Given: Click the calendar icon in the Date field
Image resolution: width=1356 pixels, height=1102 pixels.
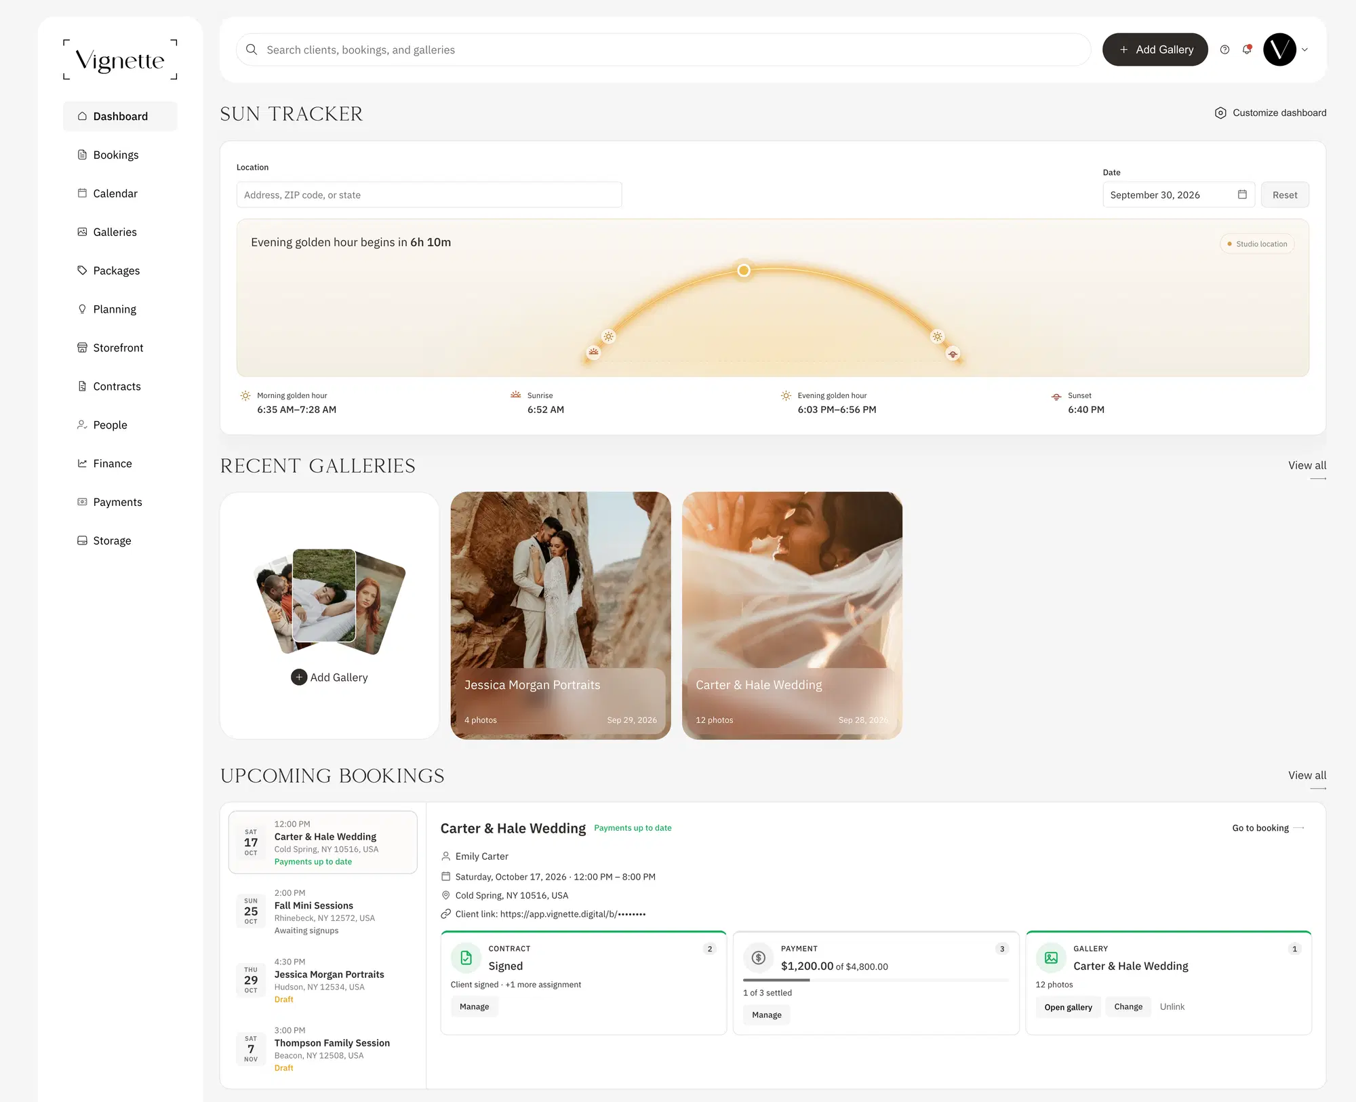Looking at the screenshot, I should (x=1242, y=195).
